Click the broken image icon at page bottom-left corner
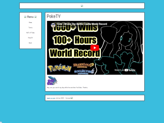The width and height of the screenshot is (164, 123). click(1, 122)
